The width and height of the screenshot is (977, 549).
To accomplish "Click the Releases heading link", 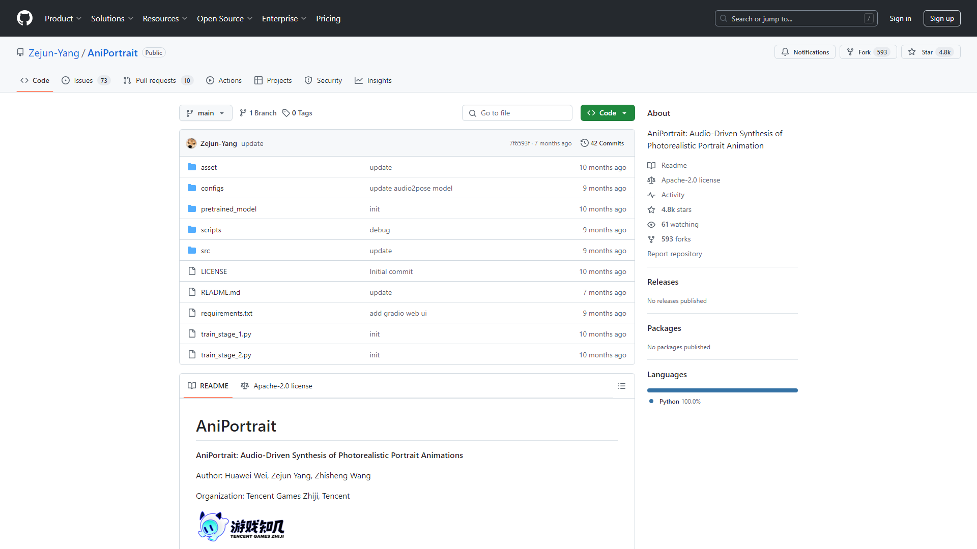I will tap(663, 282).
